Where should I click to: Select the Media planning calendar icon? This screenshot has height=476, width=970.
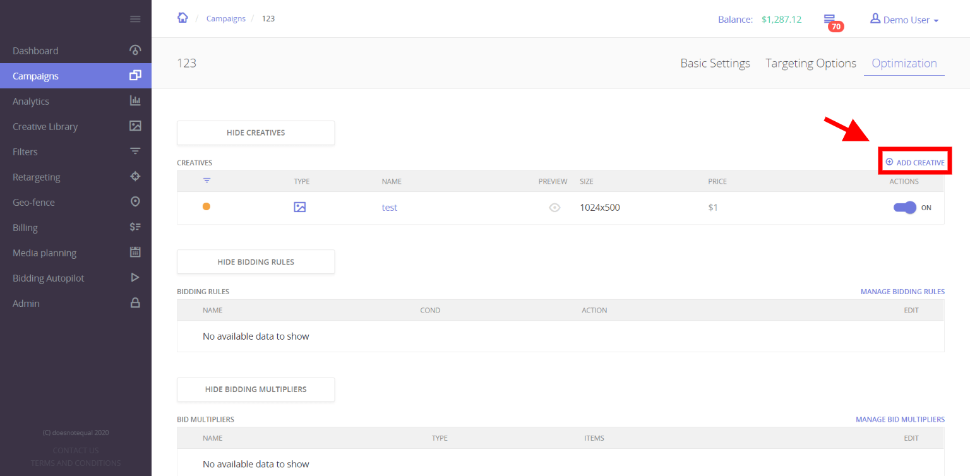pyautogui.click(x=135, y=253)
